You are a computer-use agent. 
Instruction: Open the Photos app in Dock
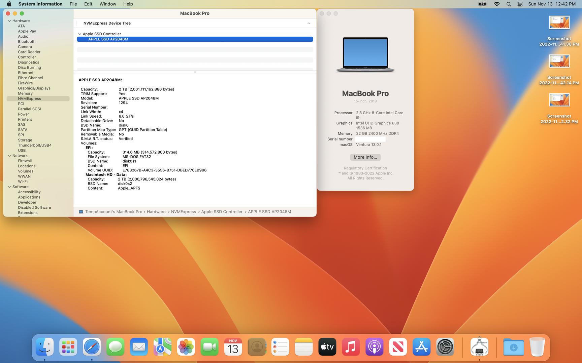(x=186, y=347)
